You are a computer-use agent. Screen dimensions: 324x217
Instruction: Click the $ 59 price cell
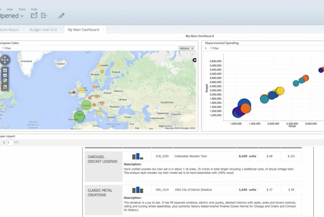click(291, 190)
